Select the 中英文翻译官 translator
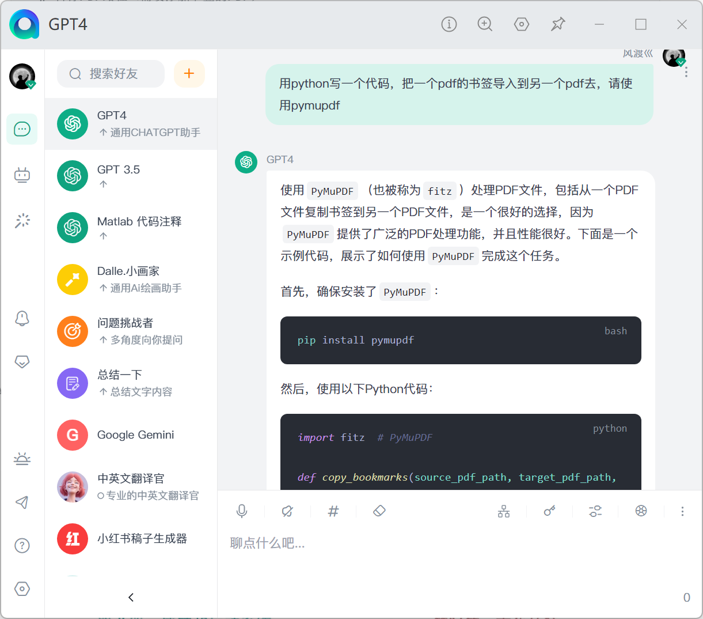 (x=131, y=487)
